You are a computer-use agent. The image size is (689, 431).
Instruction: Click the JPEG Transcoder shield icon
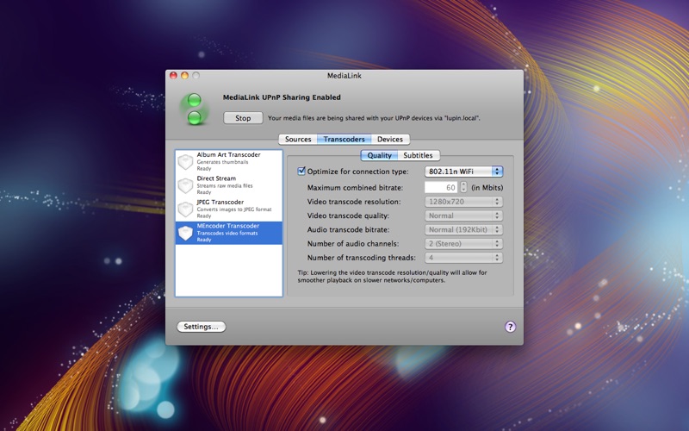(185, 209)
